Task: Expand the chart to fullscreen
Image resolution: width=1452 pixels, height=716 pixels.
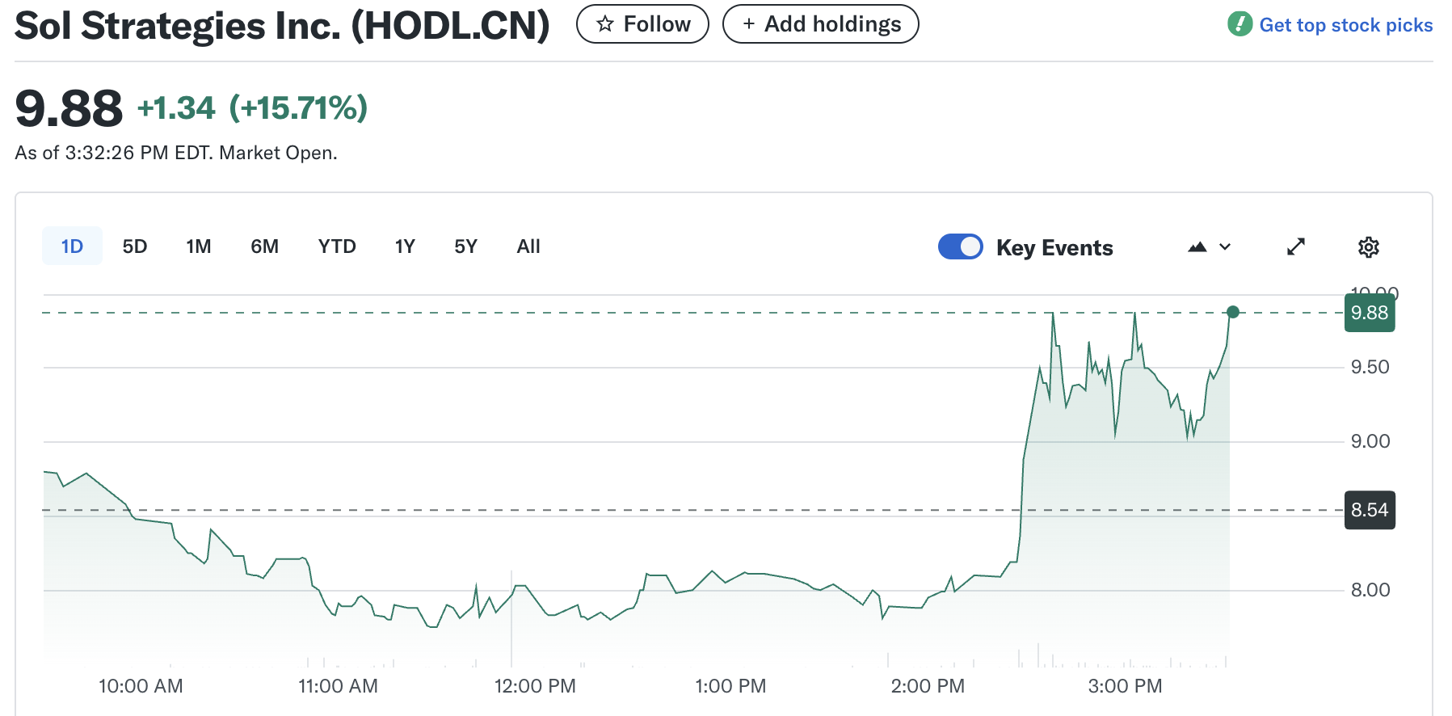Action: tap(1296, 246)
